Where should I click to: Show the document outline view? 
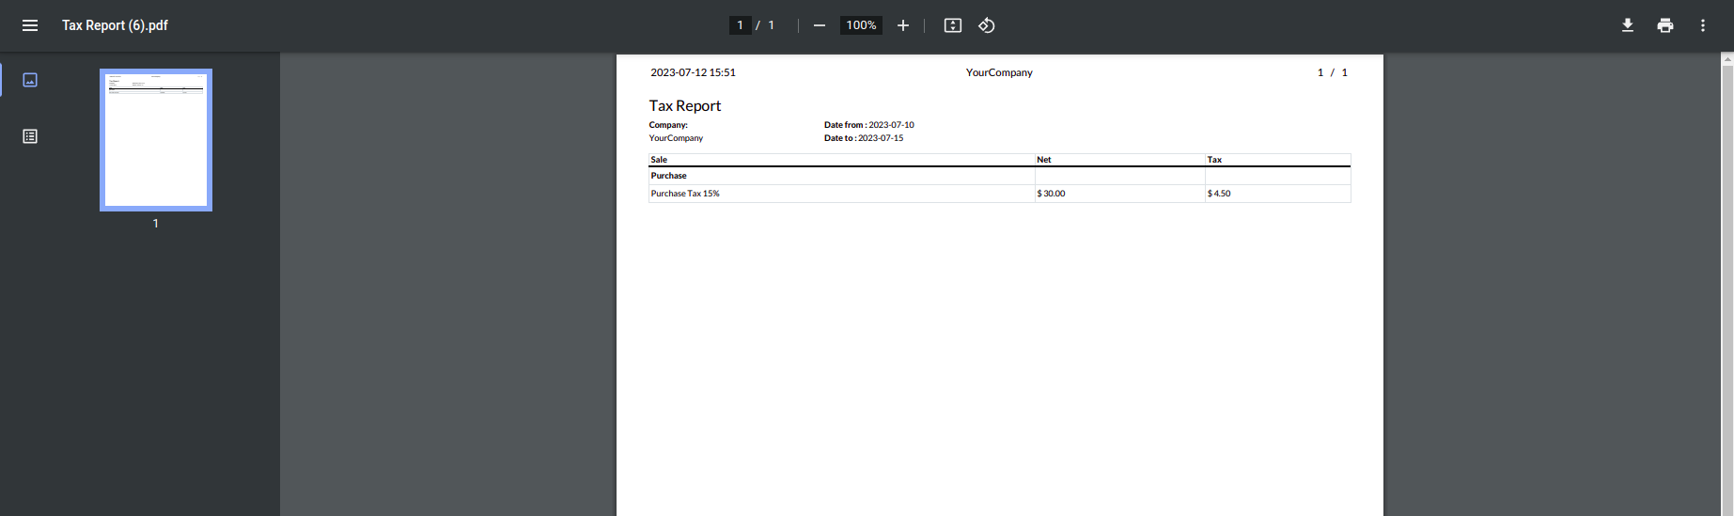tap(30, 136)
